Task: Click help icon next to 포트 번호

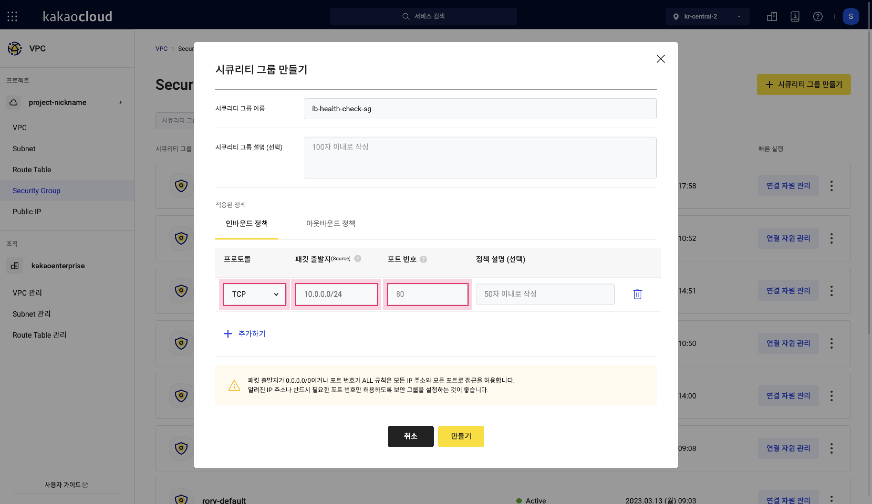Action: [423, 259]
